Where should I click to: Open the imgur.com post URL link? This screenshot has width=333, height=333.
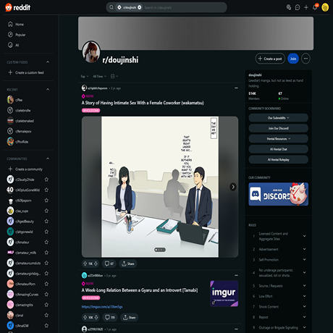click(x=102, y=307)
